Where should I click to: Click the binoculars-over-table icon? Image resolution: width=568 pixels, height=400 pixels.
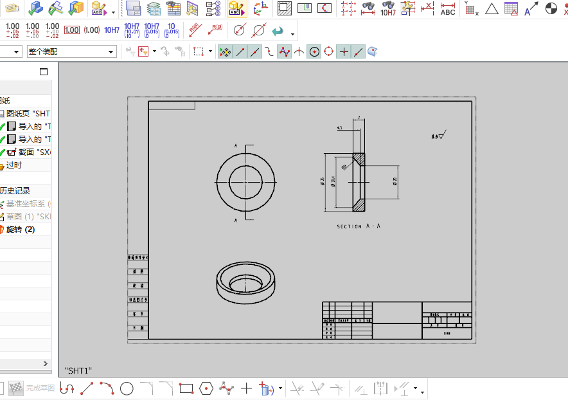tap(173, 8)
